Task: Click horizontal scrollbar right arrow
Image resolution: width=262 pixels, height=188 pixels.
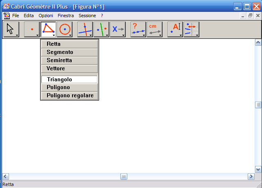Action: 251,177
